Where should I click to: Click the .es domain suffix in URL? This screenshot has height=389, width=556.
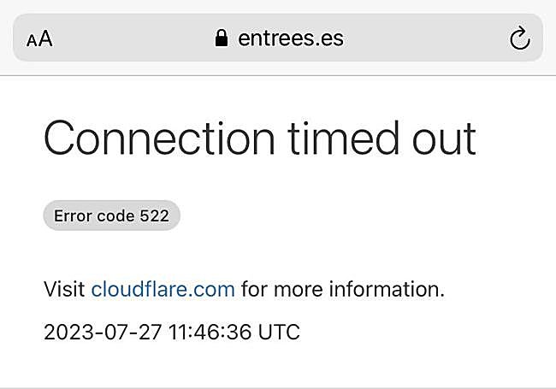[x=329, y=38]
